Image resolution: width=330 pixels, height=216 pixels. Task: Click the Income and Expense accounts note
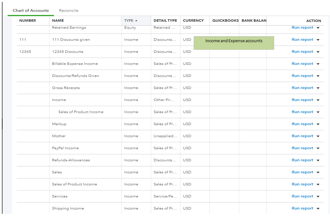tap(234, 41)
